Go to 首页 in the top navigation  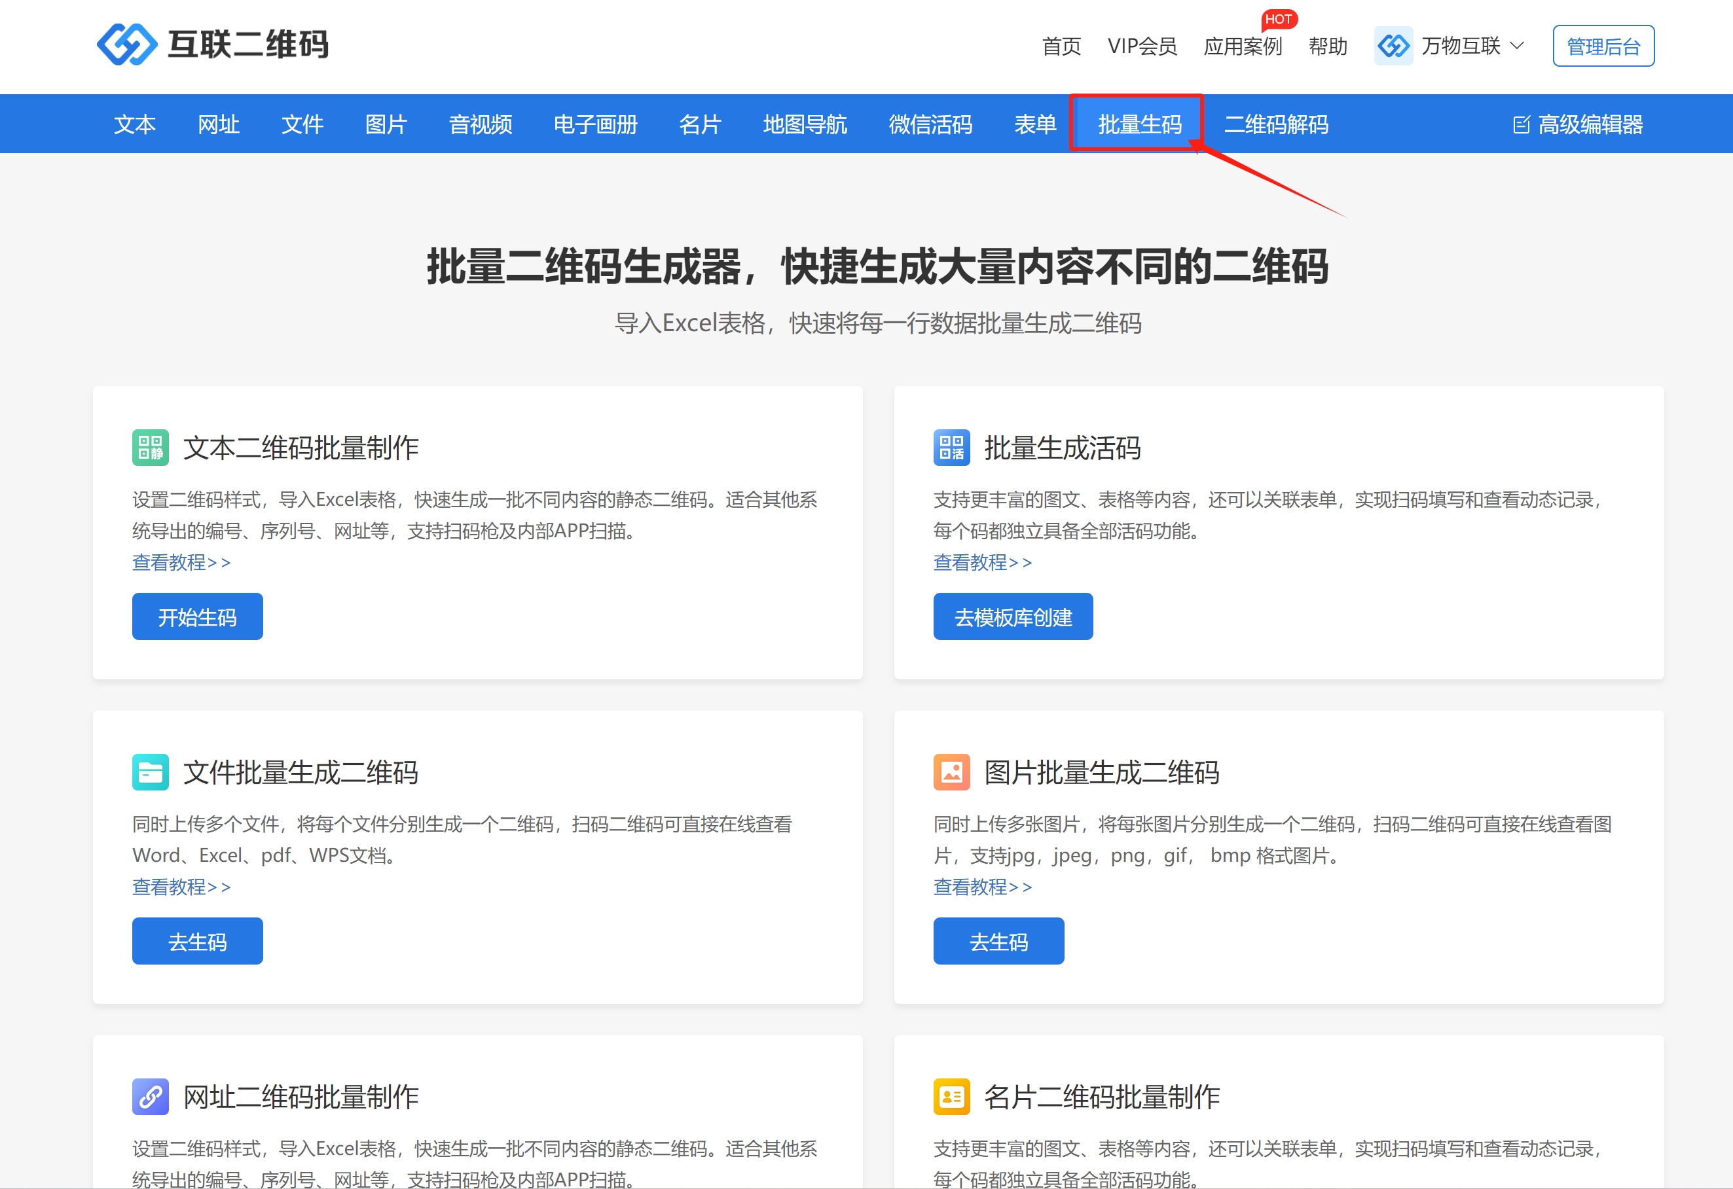pos(1061,46)
